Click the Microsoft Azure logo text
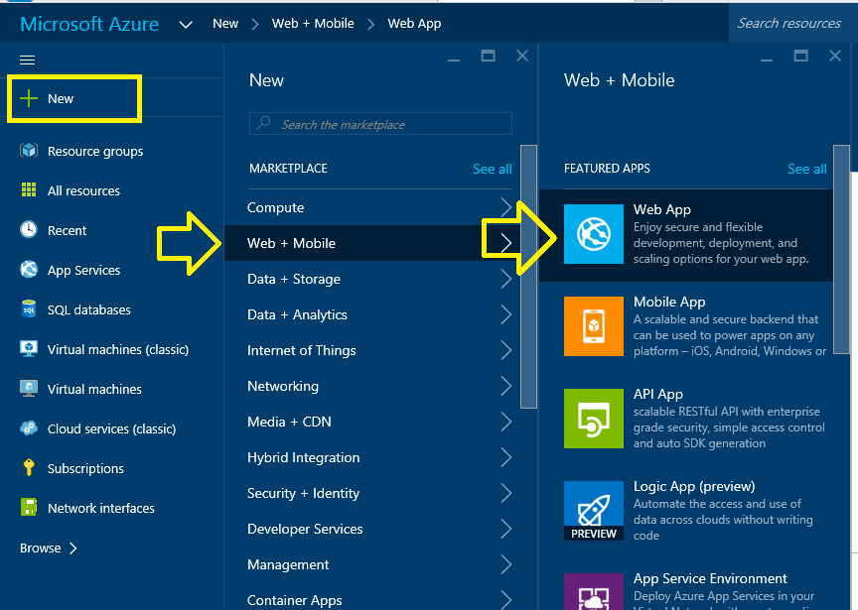 point(89,24)
